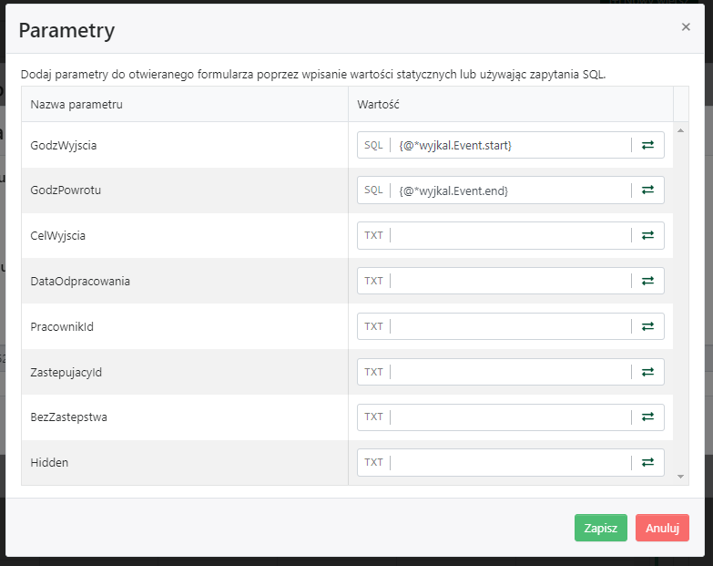Screen dimensions: 713x566
Task: Click into the Hidden value field
Action: (x=510, y=462)
